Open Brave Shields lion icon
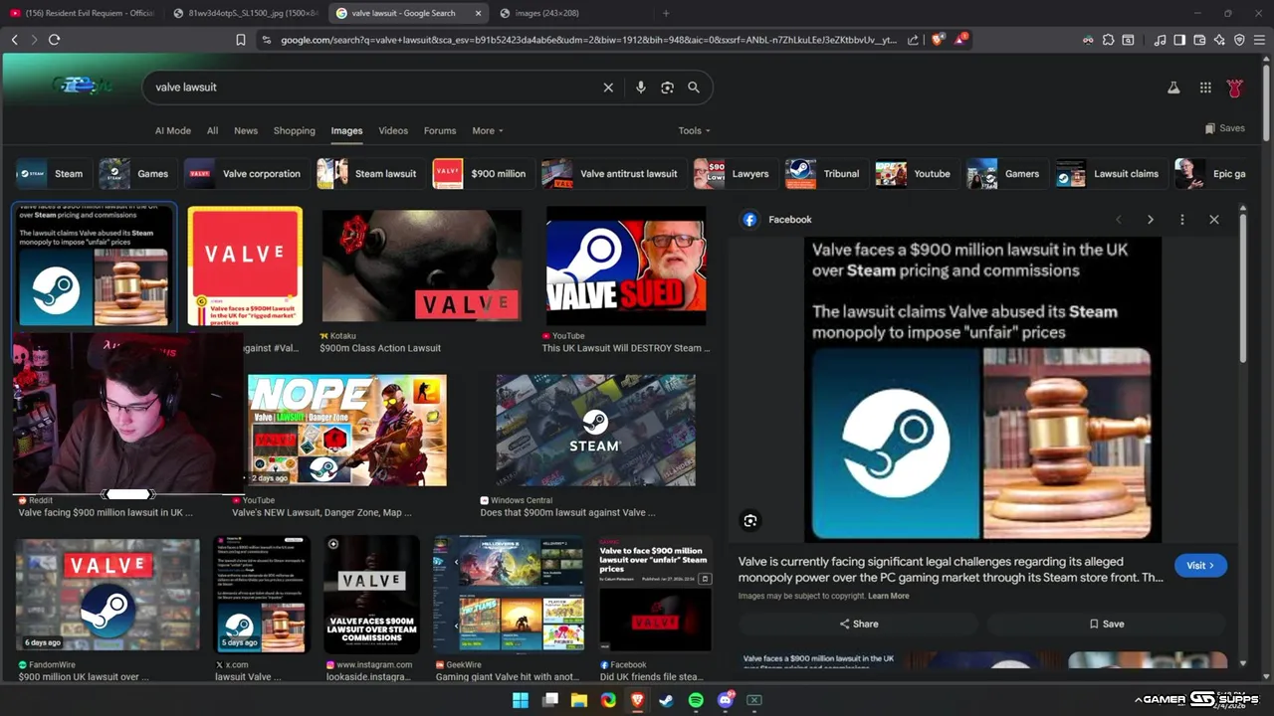Image resolution: width=1274 pixels, height=716 pixels. pos(938,40)
